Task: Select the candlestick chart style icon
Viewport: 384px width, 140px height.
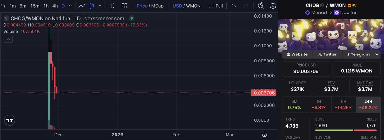Action: click(92, 6)
